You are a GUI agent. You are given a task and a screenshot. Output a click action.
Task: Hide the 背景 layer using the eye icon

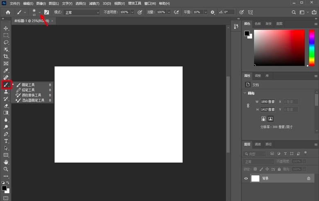pos(246,178)
